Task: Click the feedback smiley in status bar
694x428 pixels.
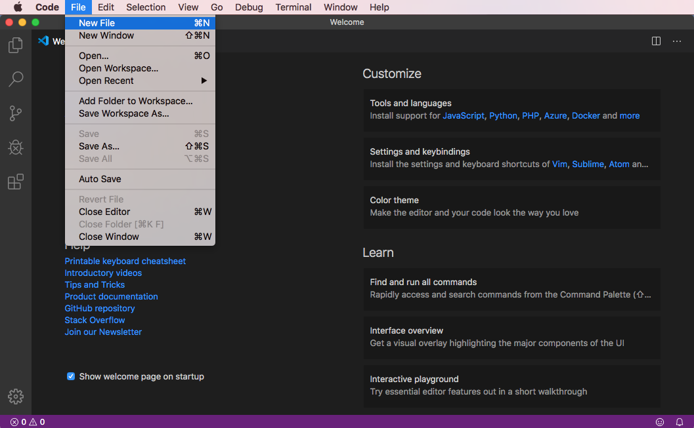Action: tap(659, 422)
